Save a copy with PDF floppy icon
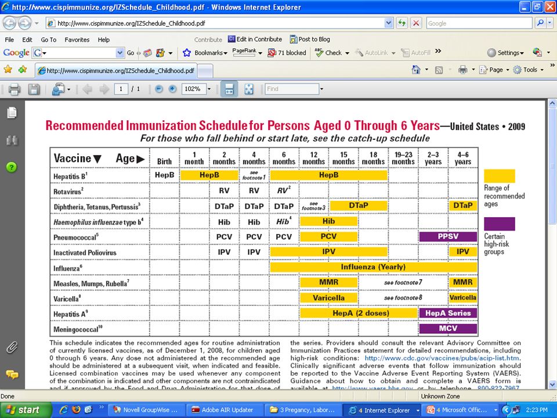This screenshot has width=557, height=418. [34, 89]
